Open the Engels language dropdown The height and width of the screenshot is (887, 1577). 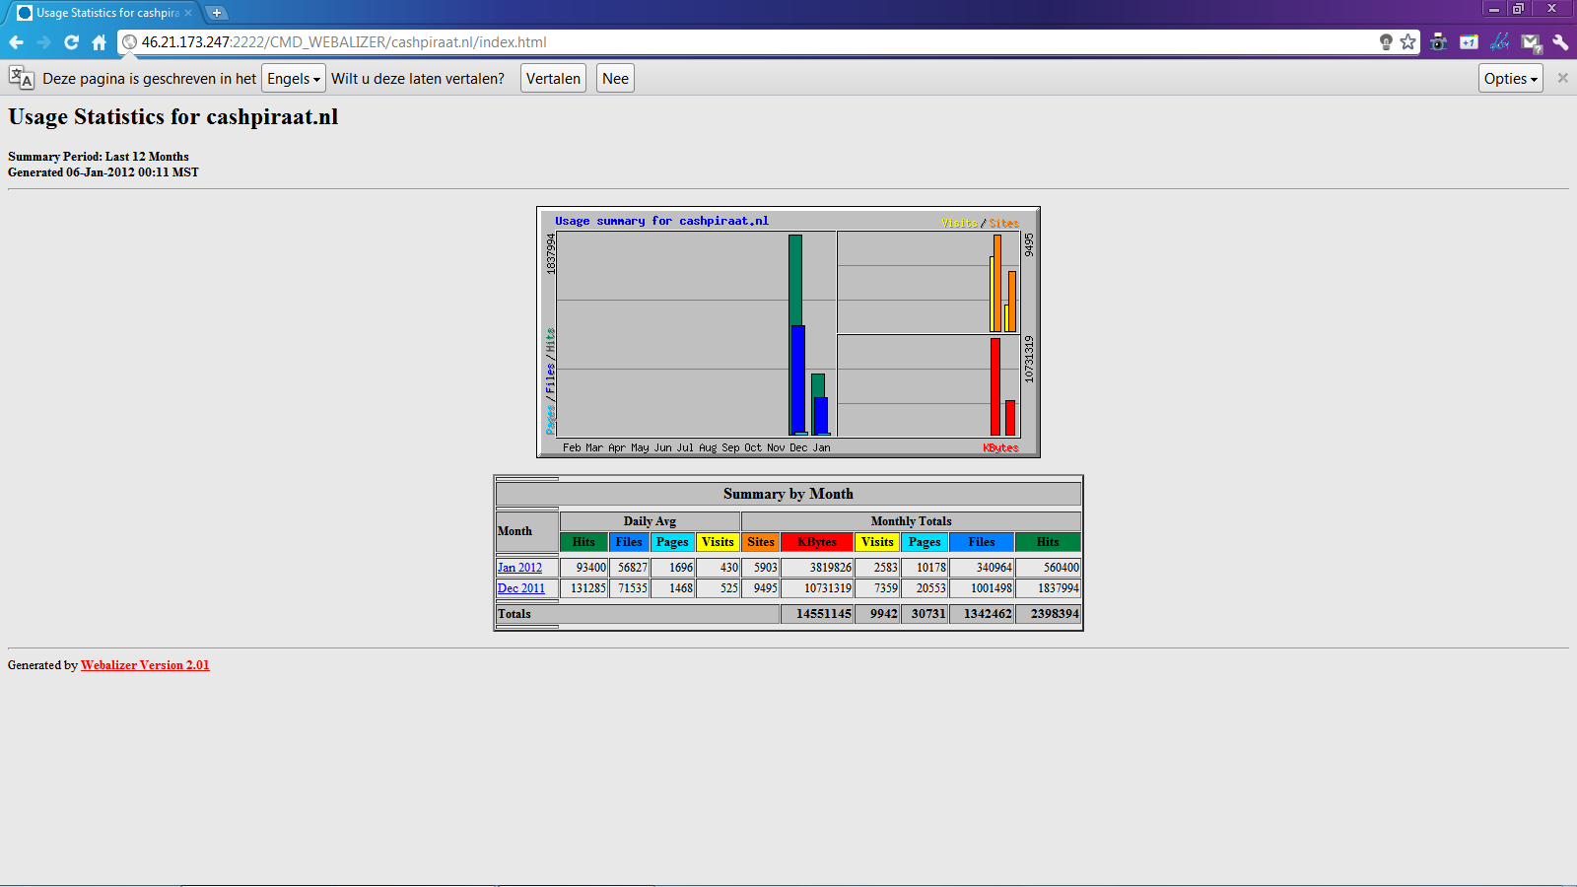[294, 79]
